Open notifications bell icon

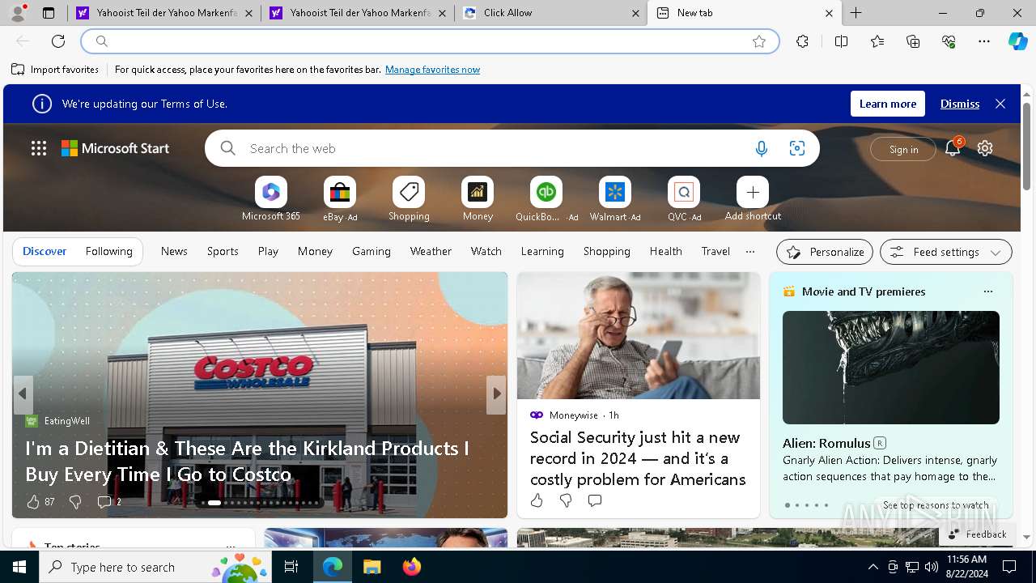coord(953,148)
